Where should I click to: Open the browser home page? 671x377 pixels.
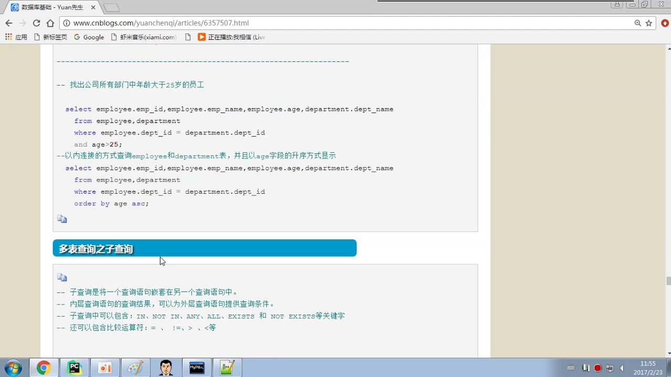pyautogui.click(x=50, y=23)
